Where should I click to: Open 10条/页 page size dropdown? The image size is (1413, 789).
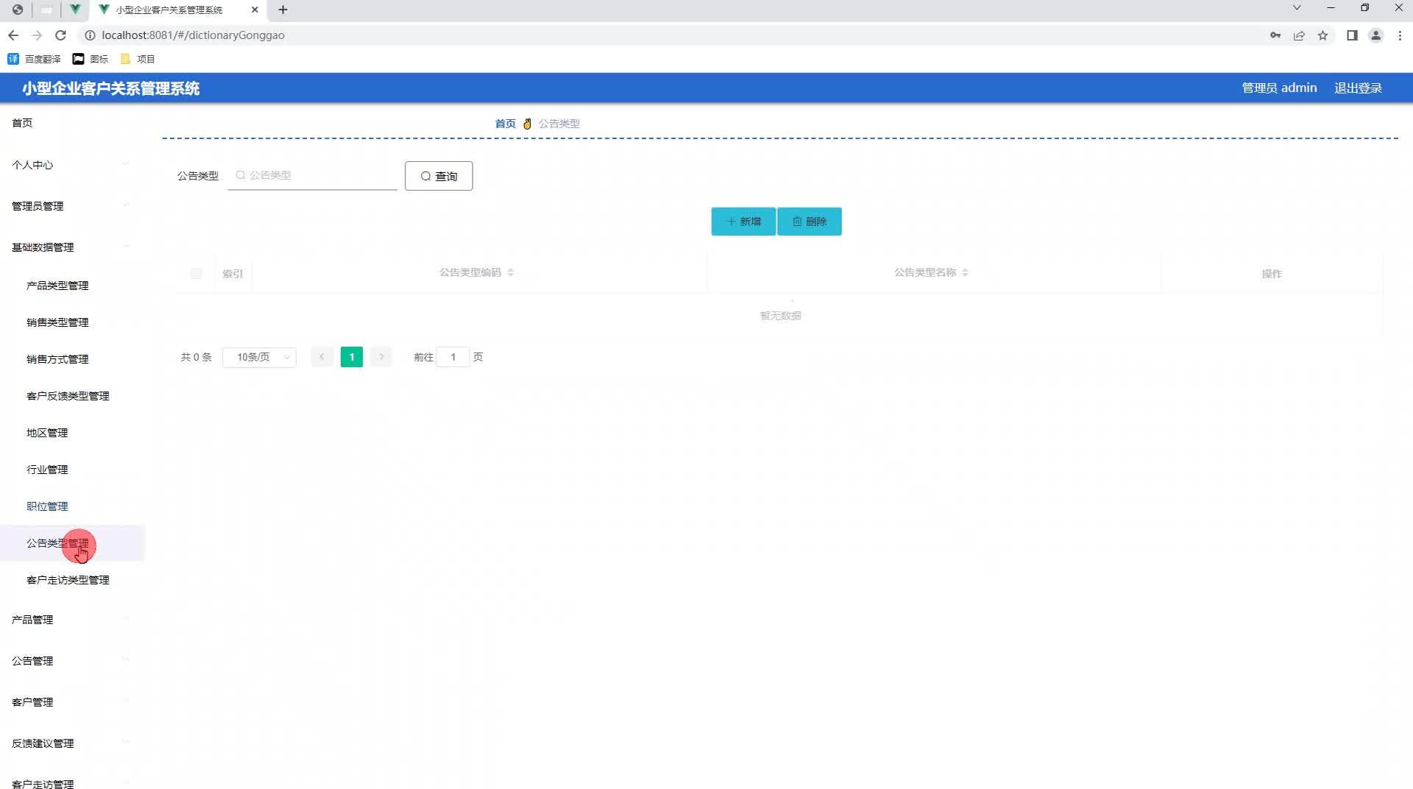click(259, 357)
